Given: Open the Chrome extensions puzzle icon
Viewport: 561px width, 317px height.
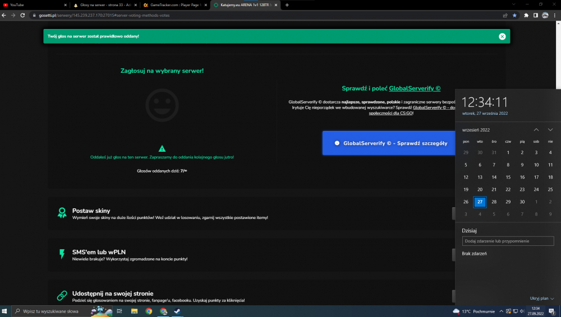Looking at the screenshot, I should [526, 15].
